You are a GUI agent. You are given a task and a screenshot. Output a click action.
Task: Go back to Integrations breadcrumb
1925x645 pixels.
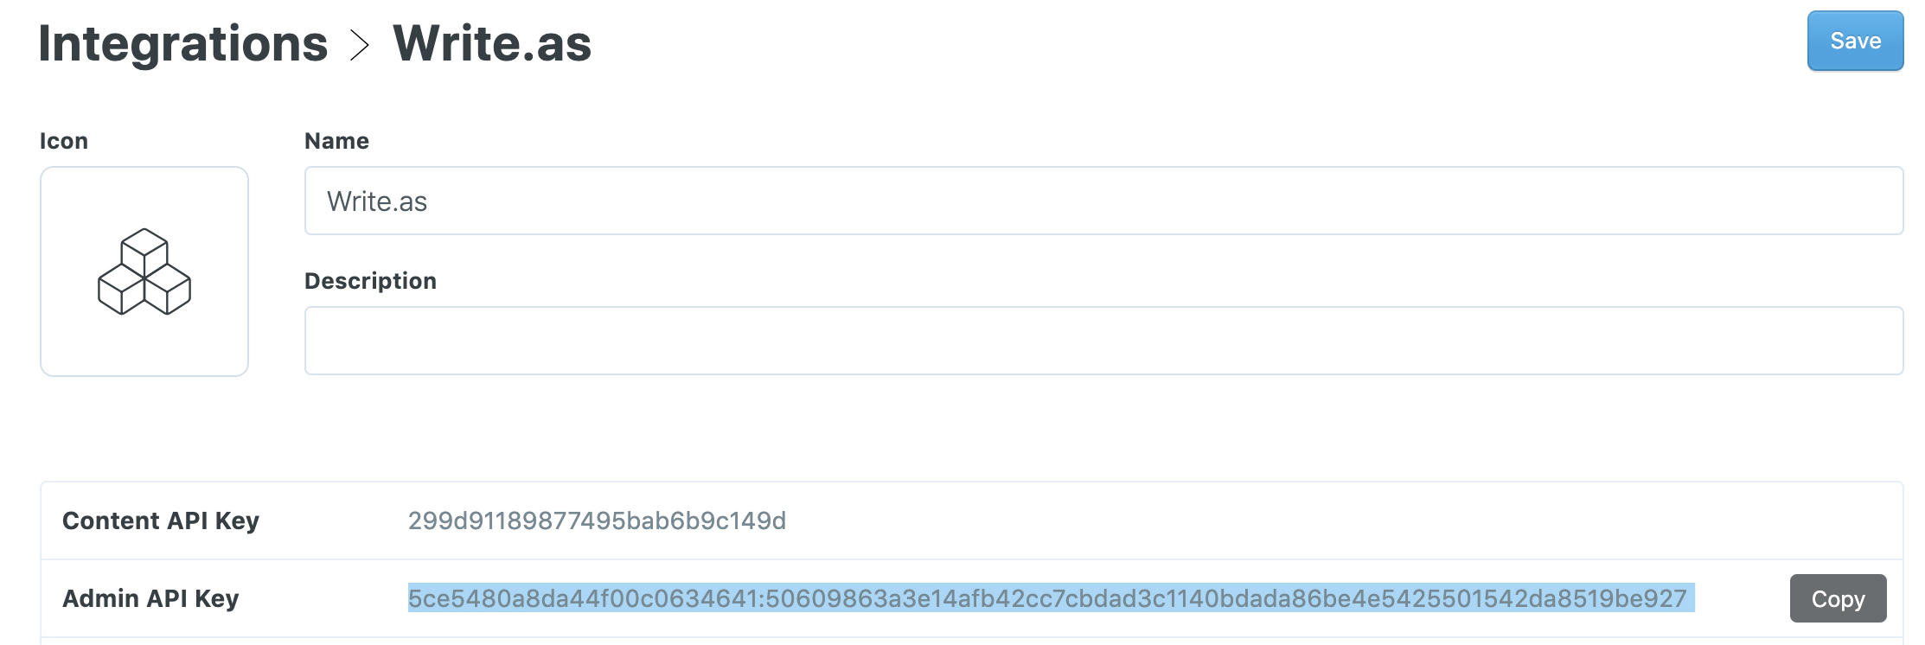click(x=183, y=43)
